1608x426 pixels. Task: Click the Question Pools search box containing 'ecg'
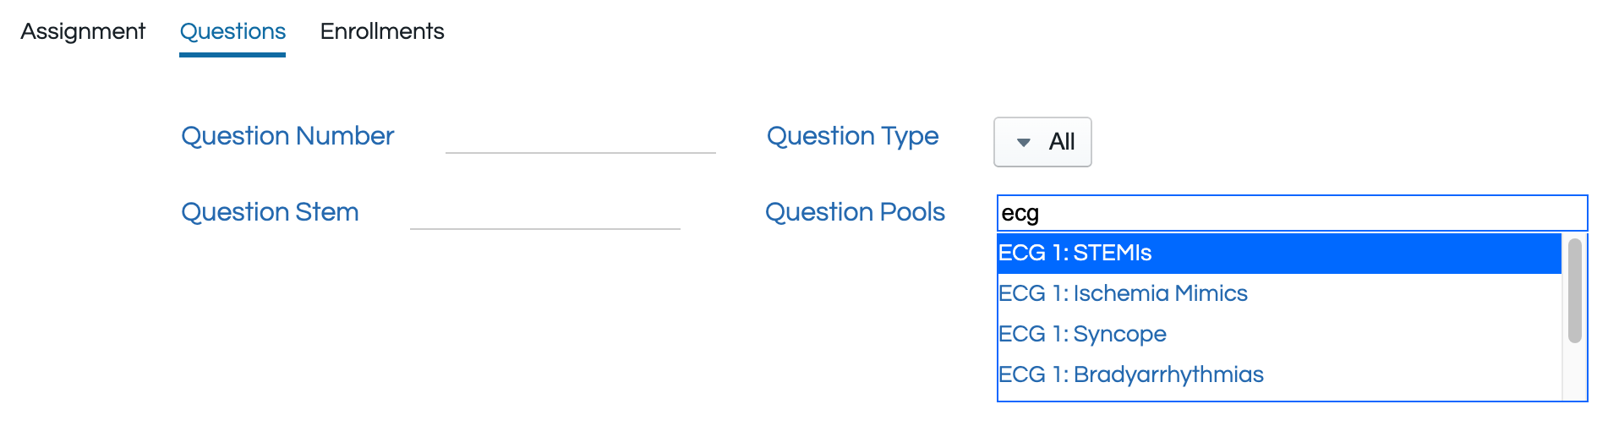point(1291,213)
